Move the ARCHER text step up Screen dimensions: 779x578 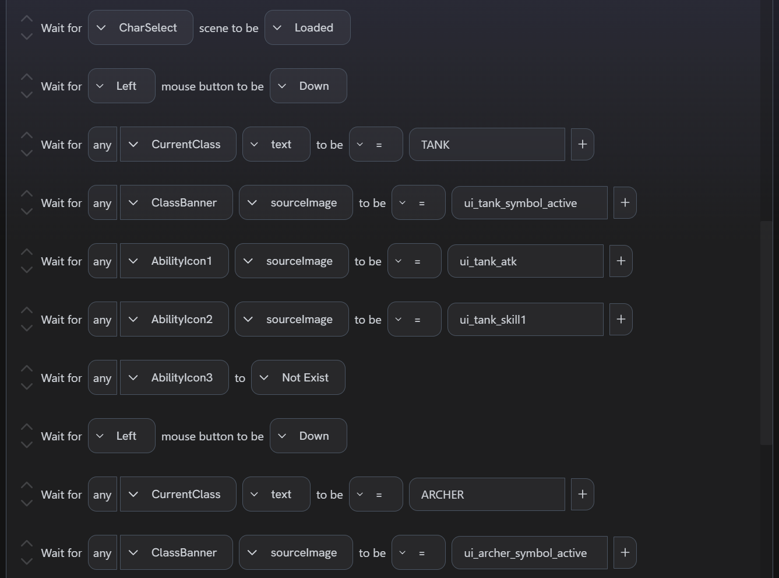point(26,485)
